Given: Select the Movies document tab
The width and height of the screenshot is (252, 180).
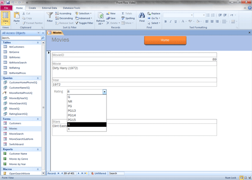Looking at the screenshot, I should [x=55, y=33].
